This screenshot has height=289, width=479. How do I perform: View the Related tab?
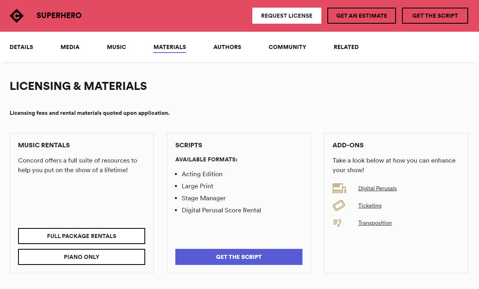point(346,47)
